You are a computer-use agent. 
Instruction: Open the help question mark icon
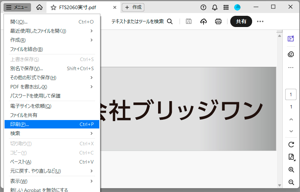203,7
